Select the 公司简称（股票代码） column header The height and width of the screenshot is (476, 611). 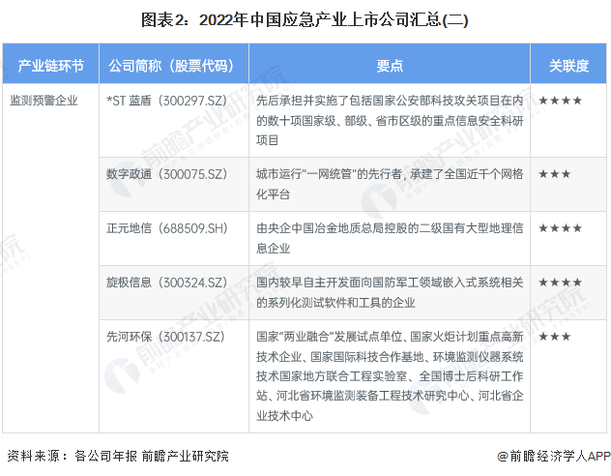170,66
